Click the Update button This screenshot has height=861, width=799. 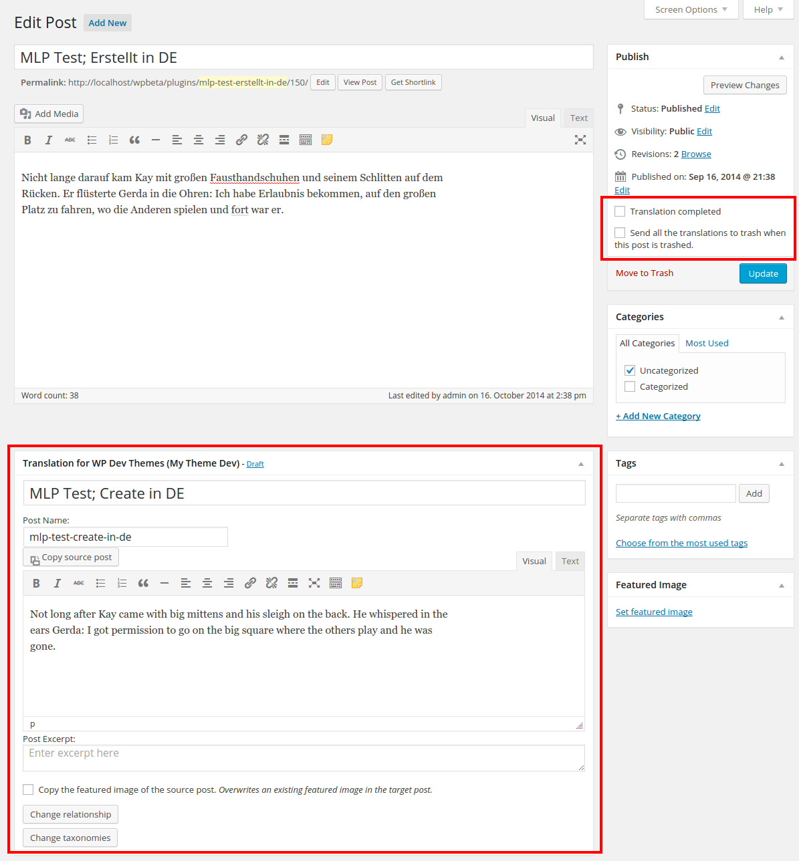[762, 273]
